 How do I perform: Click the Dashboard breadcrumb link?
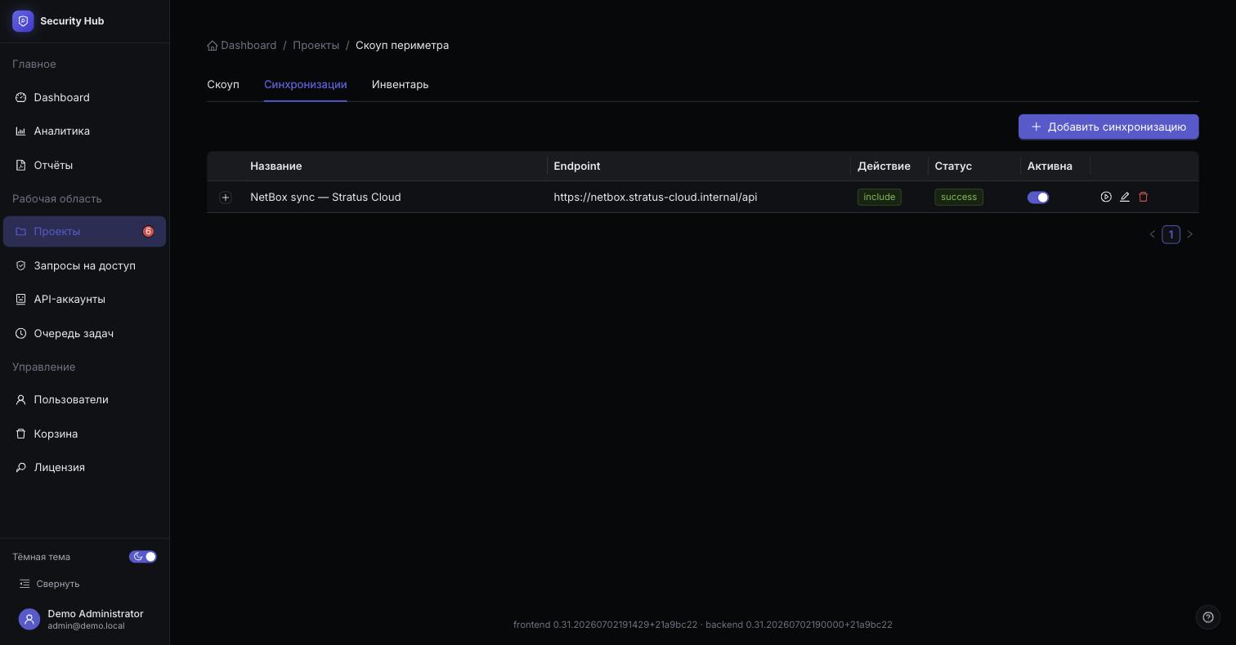[x=242, y=45]
